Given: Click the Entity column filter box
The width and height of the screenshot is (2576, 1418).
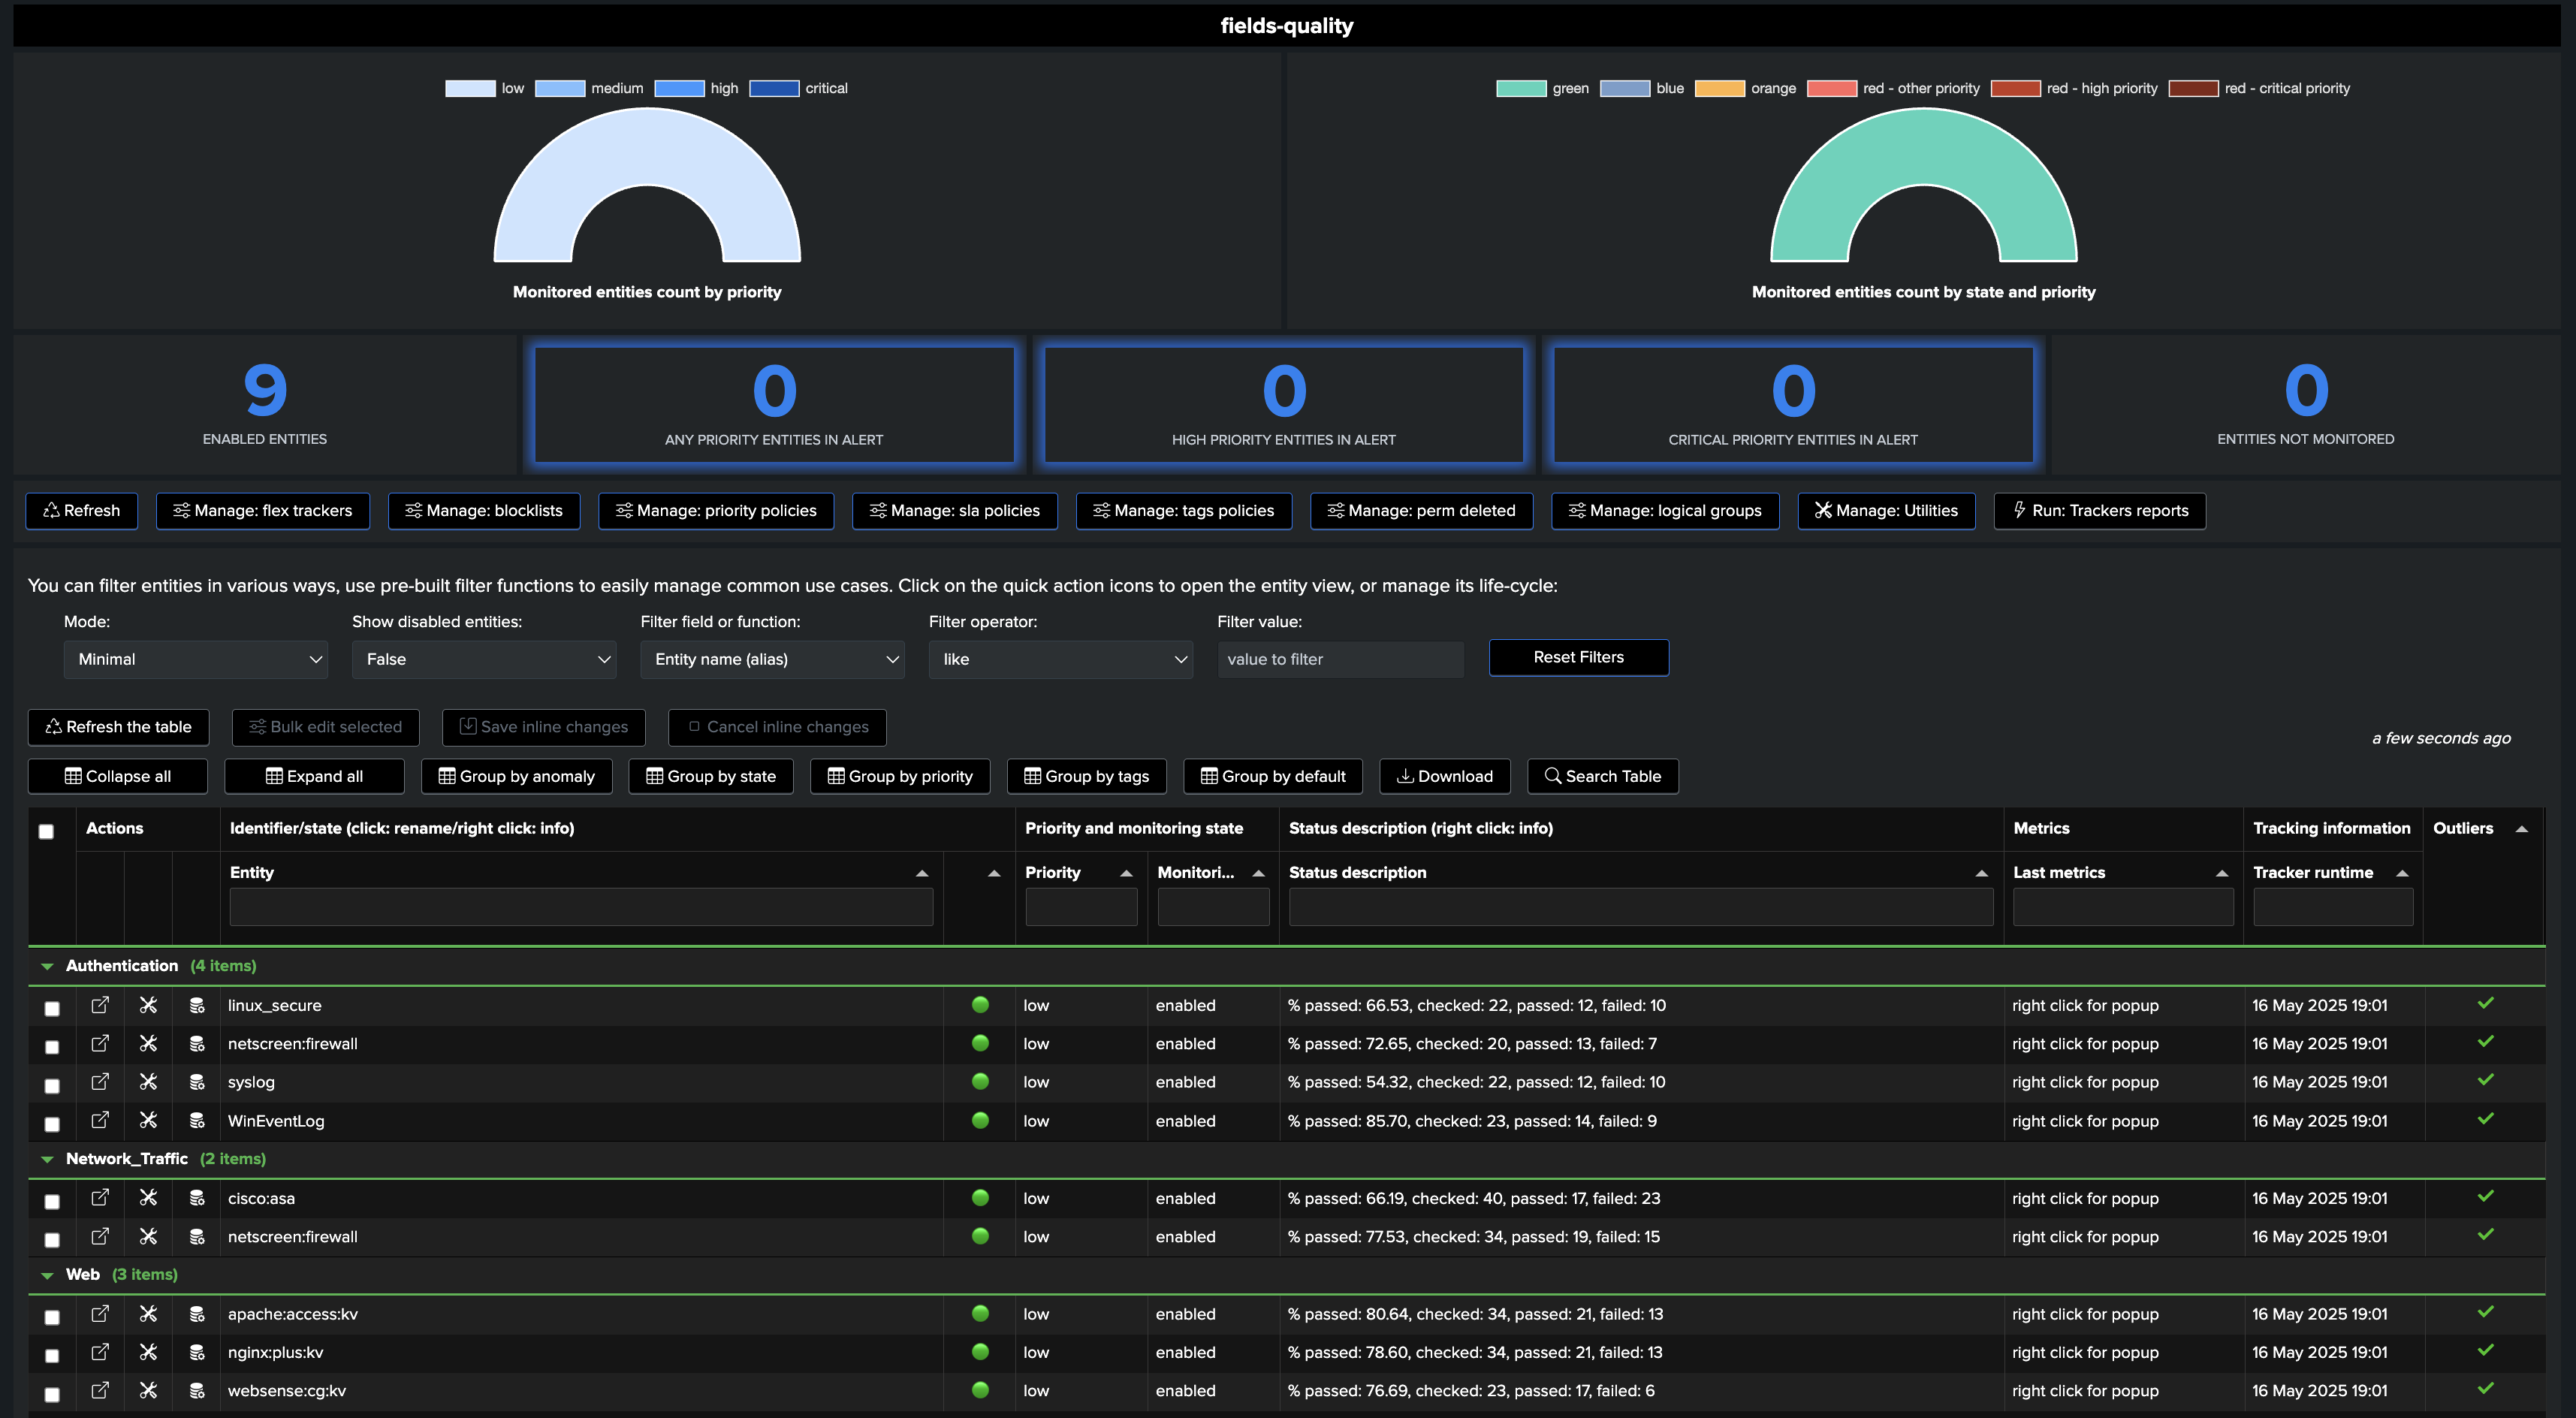Looking at the screenshot, I should click(x=581, y=907).
